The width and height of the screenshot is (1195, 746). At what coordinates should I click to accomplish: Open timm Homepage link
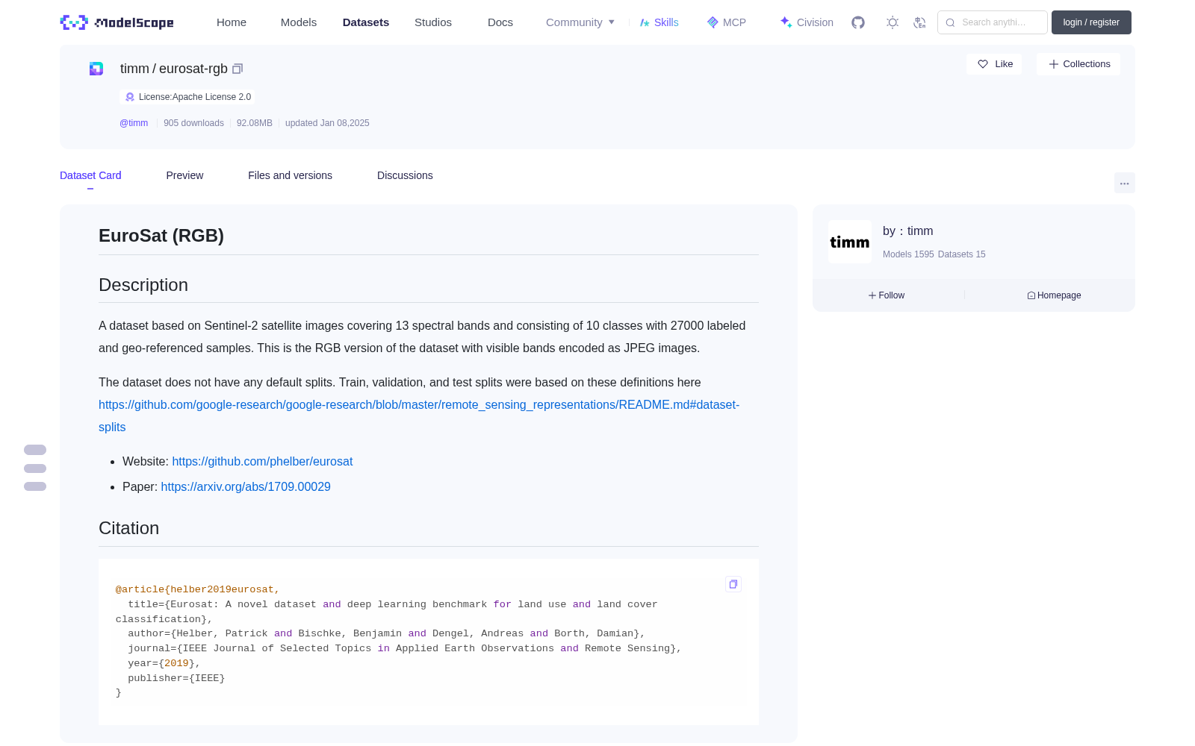tap(1054, 295)
